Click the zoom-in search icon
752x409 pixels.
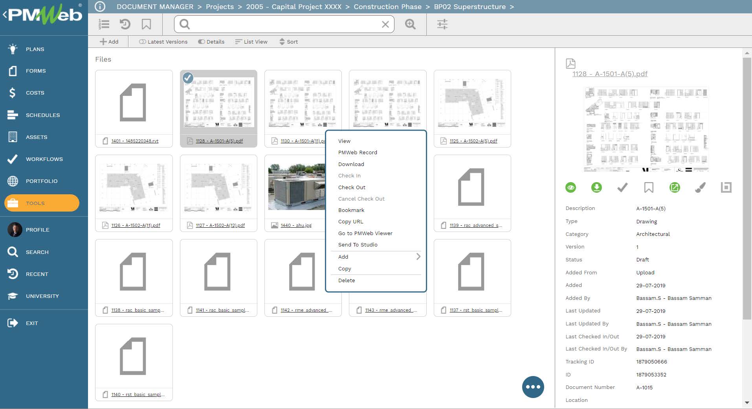coord(410,24)
